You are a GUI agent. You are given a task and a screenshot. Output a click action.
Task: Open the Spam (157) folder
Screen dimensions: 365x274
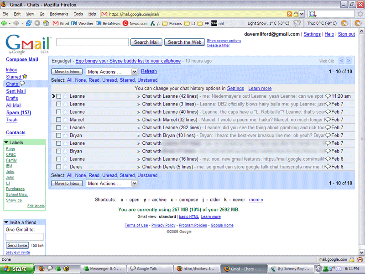click(18, 112)
